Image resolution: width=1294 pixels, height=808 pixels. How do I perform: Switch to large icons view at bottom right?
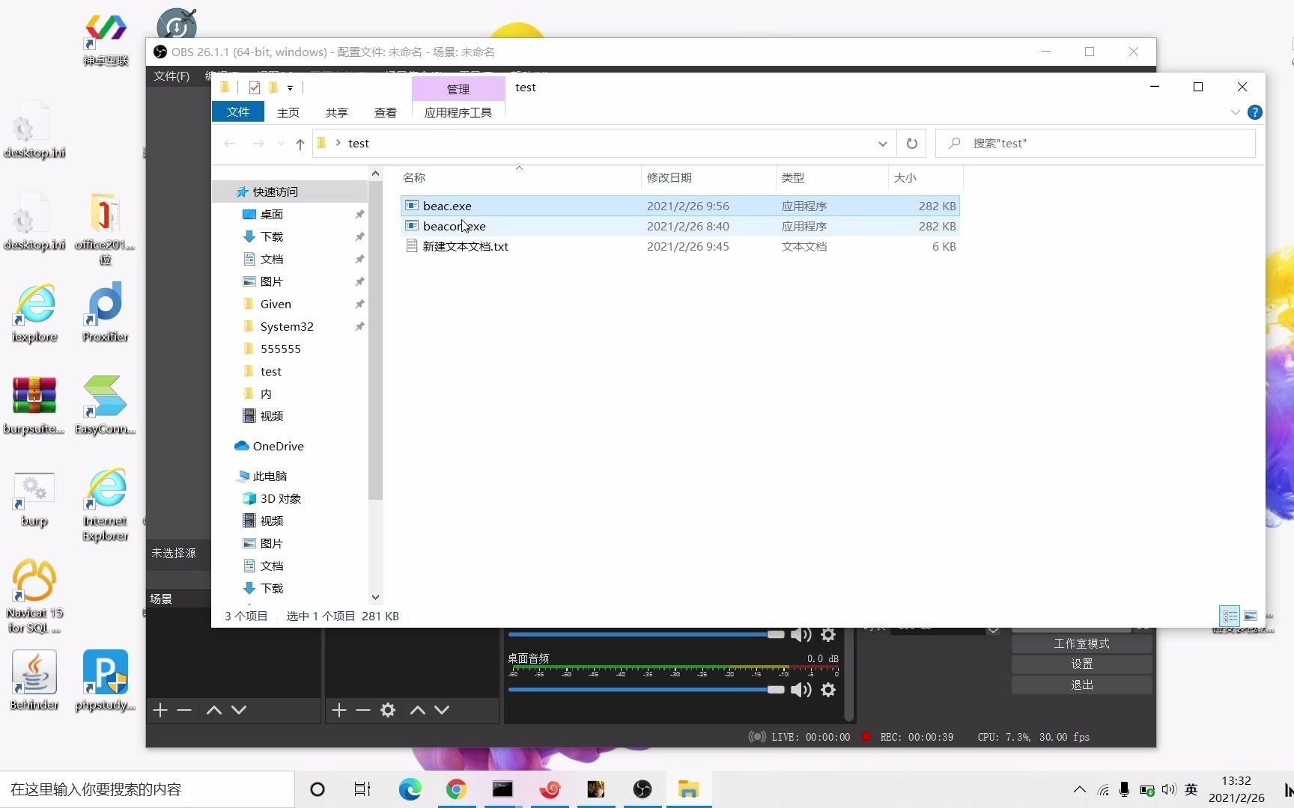tap(1250, 616)
